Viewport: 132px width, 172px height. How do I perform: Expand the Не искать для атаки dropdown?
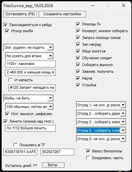pos(50,56)
